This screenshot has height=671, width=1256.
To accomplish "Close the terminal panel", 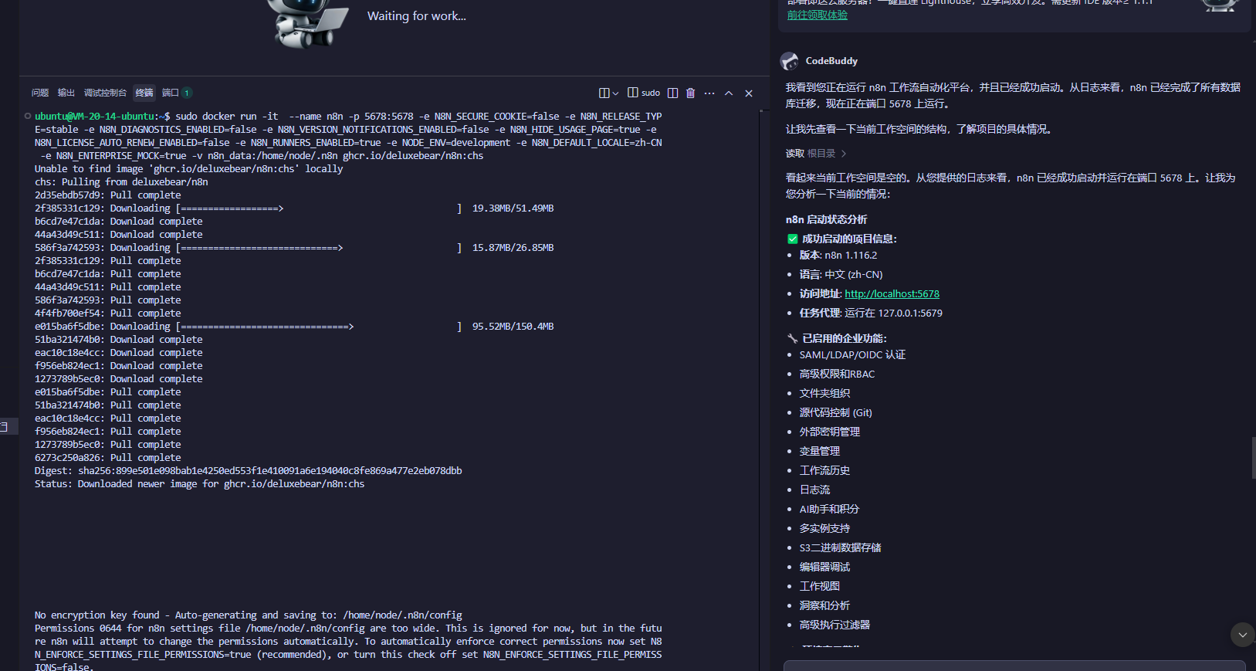I will (749, 93).
